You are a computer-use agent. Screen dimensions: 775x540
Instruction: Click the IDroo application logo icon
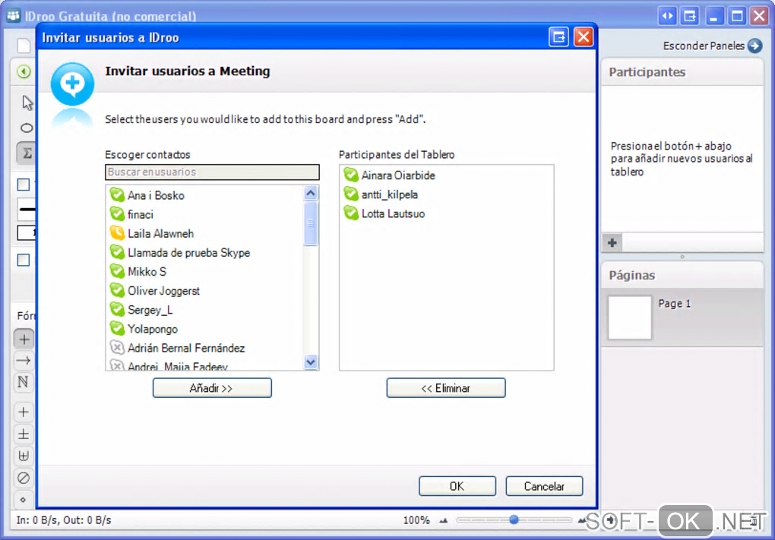14,15
